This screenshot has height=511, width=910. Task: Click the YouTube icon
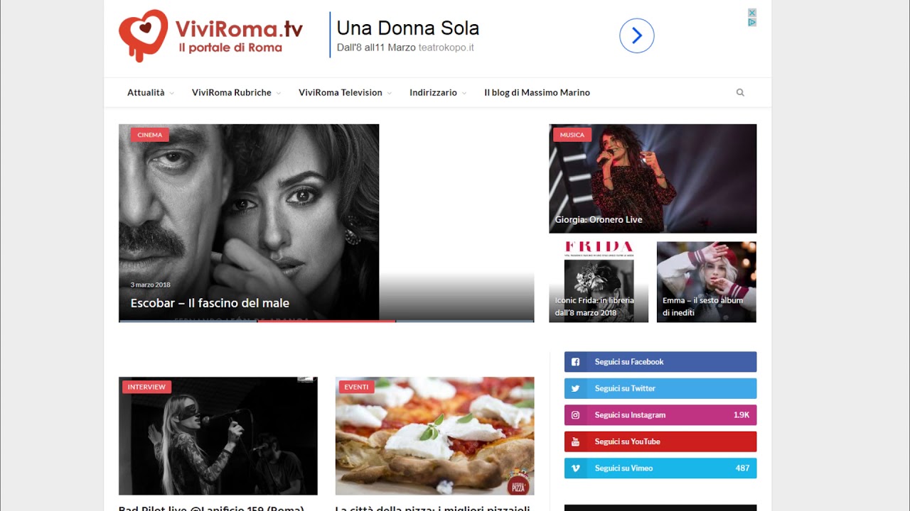pyautogui.click(x=576, y=441)
